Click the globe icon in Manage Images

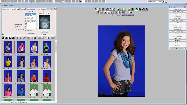click(56, 8)
